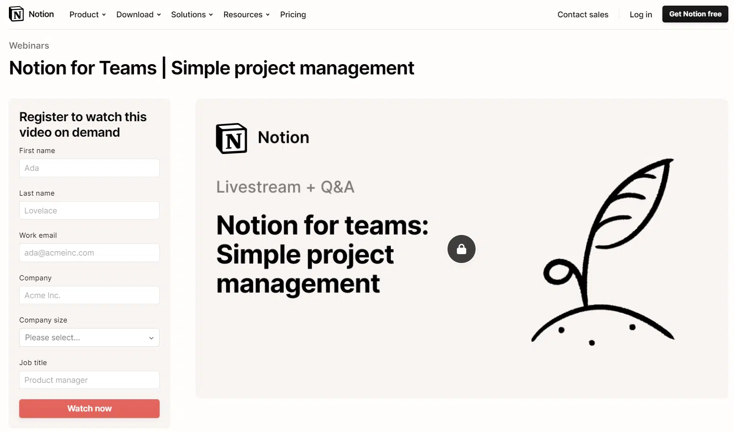Open the Company size select box

point(89,337)
